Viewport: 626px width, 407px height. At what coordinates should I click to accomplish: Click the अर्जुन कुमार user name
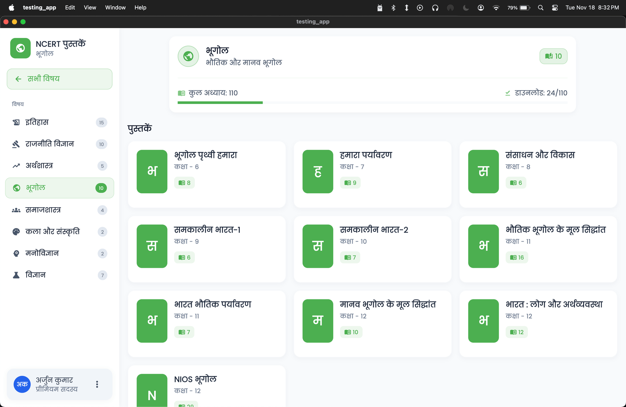point(54,380)
